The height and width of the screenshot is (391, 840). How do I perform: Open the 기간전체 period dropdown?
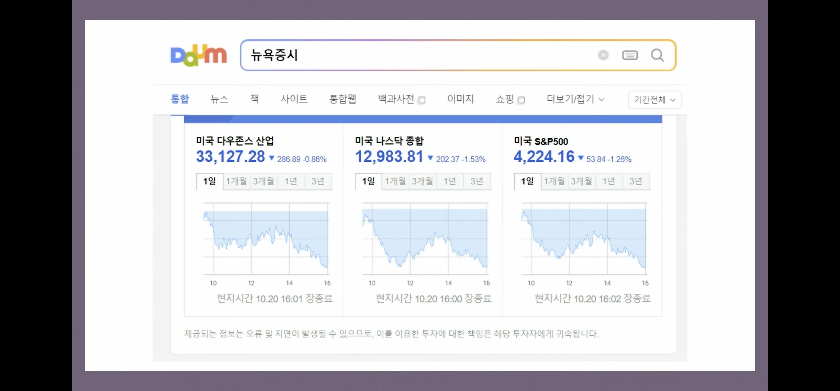pyautogui.click(x=655, y=100)
